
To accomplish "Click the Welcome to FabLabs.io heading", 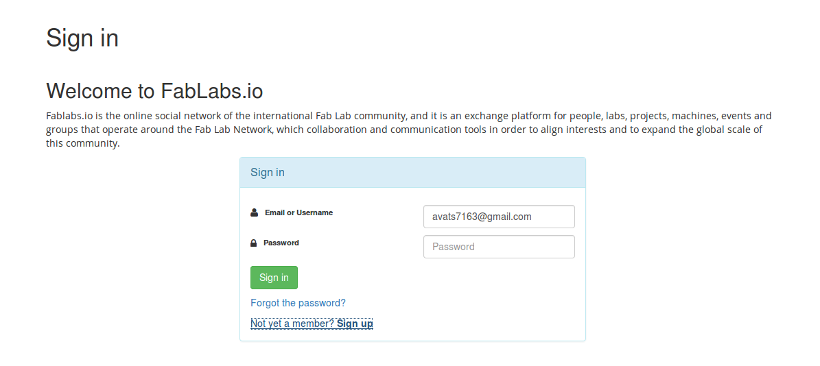I will click(x=154, y=90).
